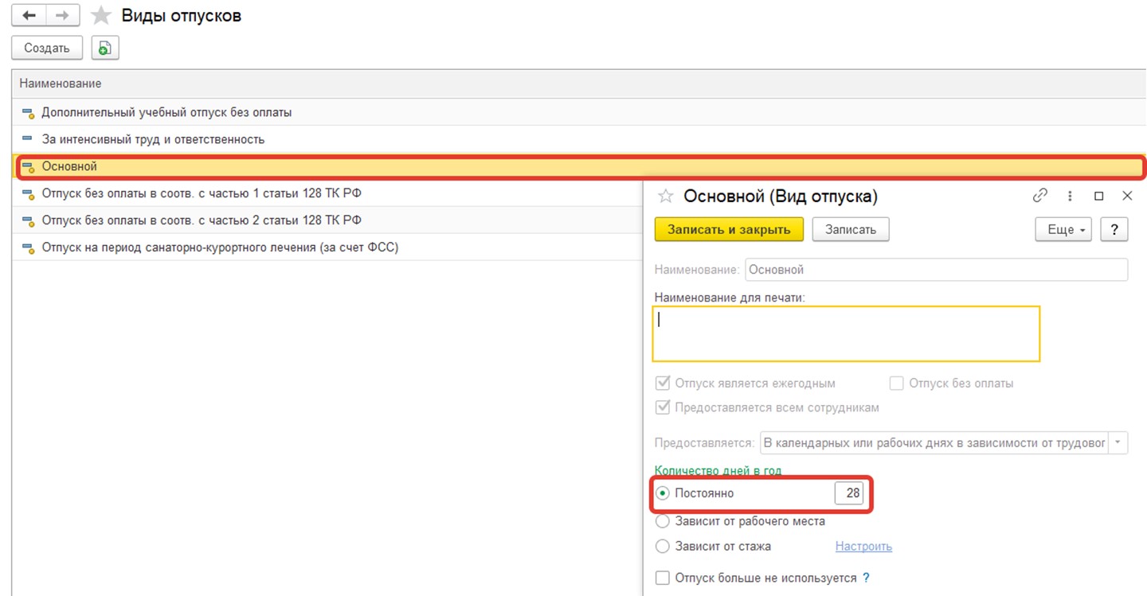The width and height of the screenshot is (1147, 596).
Task: Click the green copy-create icon next to Создать
Action: 104,49
